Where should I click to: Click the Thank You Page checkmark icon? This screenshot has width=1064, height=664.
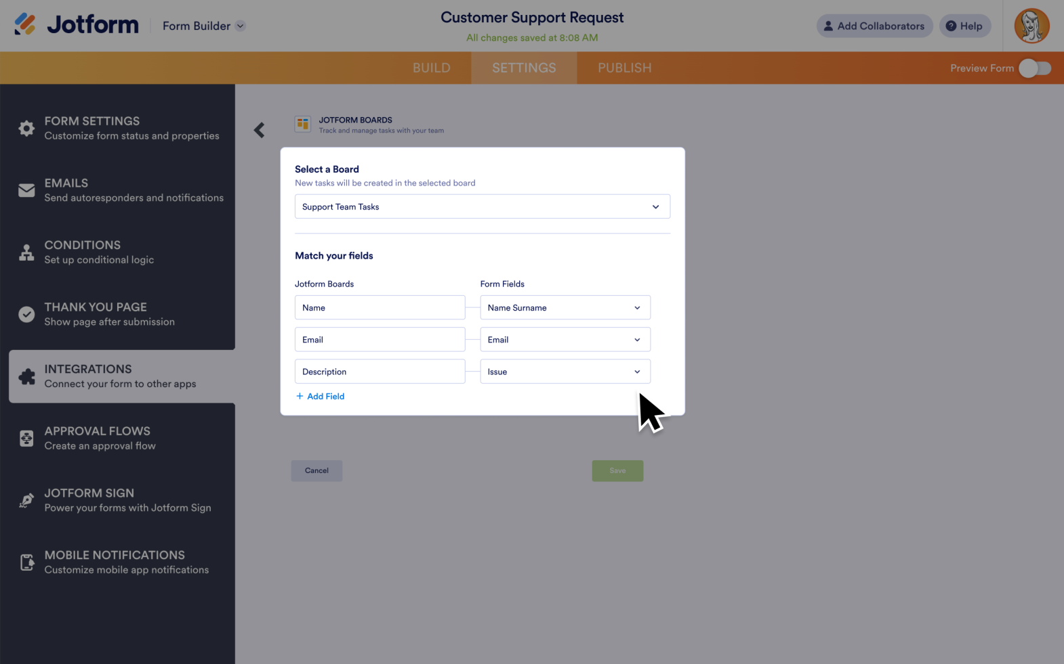[26, 314]
